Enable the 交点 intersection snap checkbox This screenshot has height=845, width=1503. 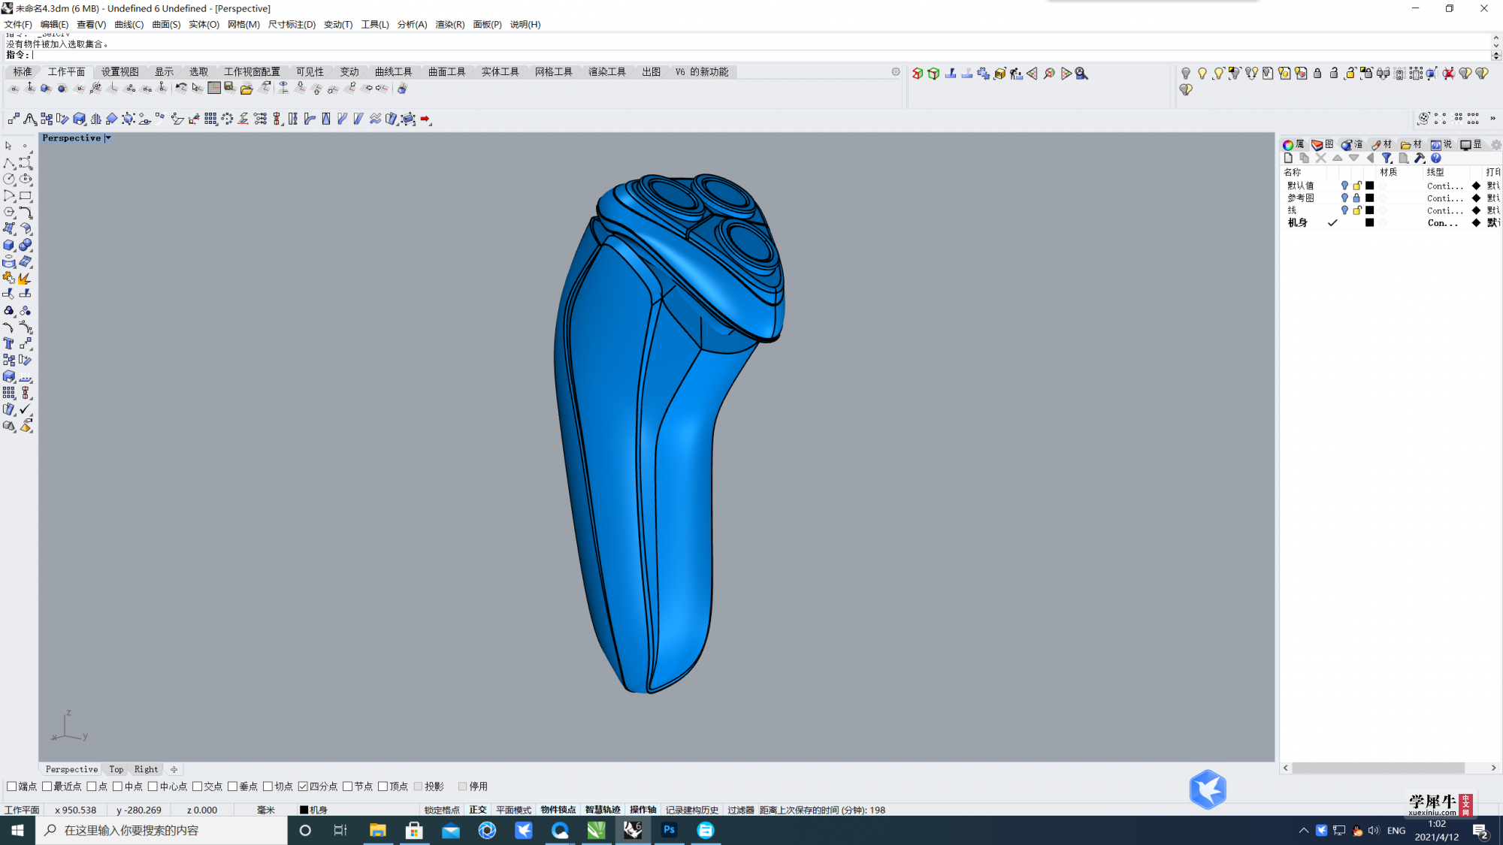click(x=197, y=786)
